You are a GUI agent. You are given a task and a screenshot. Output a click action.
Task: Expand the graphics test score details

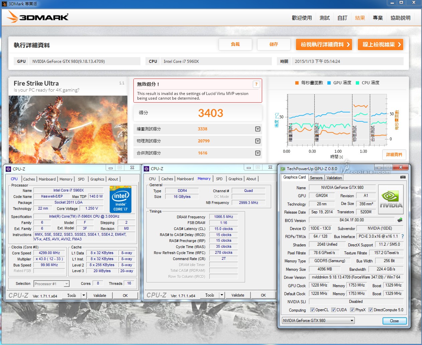[258, 129]
